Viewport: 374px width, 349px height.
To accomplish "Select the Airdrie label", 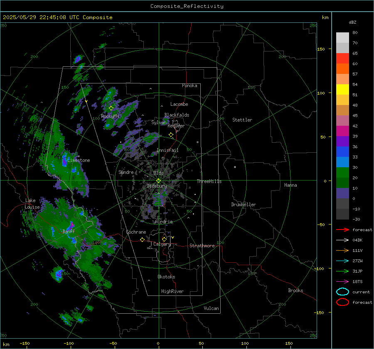I will [164, 222].
